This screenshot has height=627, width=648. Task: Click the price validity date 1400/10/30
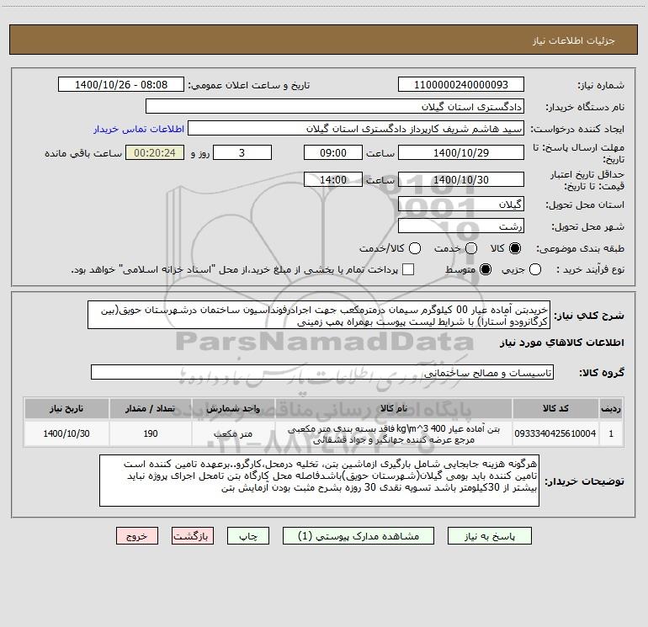point(461,180)
